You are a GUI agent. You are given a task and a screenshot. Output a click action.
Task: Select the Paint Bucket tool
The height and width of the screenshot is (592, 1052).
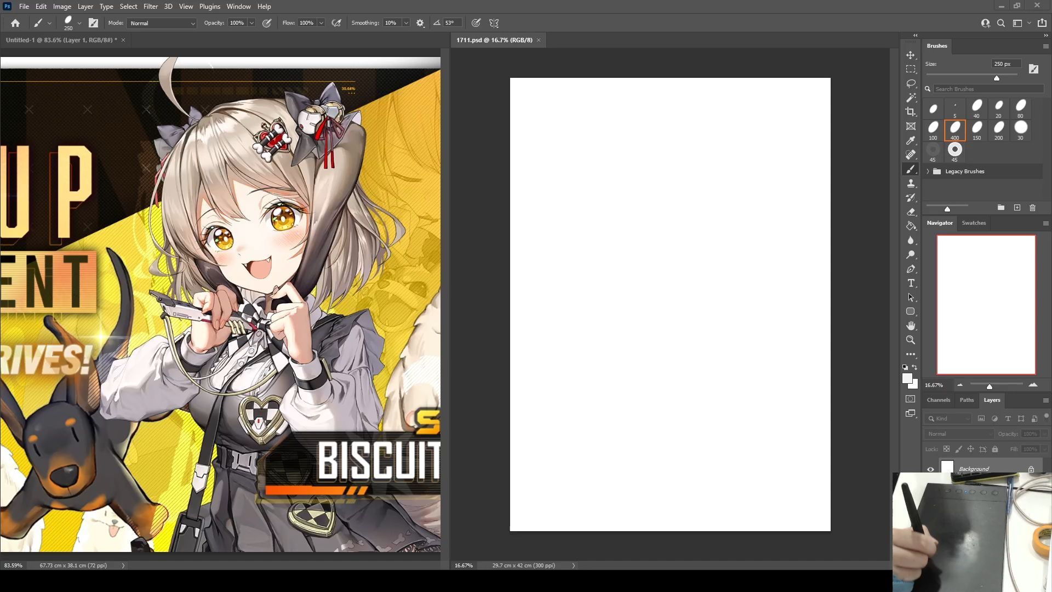(911, 226)
